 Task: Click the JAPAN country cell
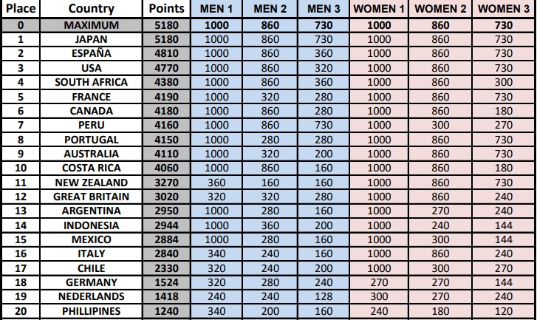pos(91,39)
